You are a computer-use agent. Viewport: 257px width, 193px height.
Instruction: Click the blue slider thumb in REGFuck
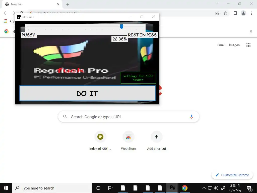coord(121,27)
